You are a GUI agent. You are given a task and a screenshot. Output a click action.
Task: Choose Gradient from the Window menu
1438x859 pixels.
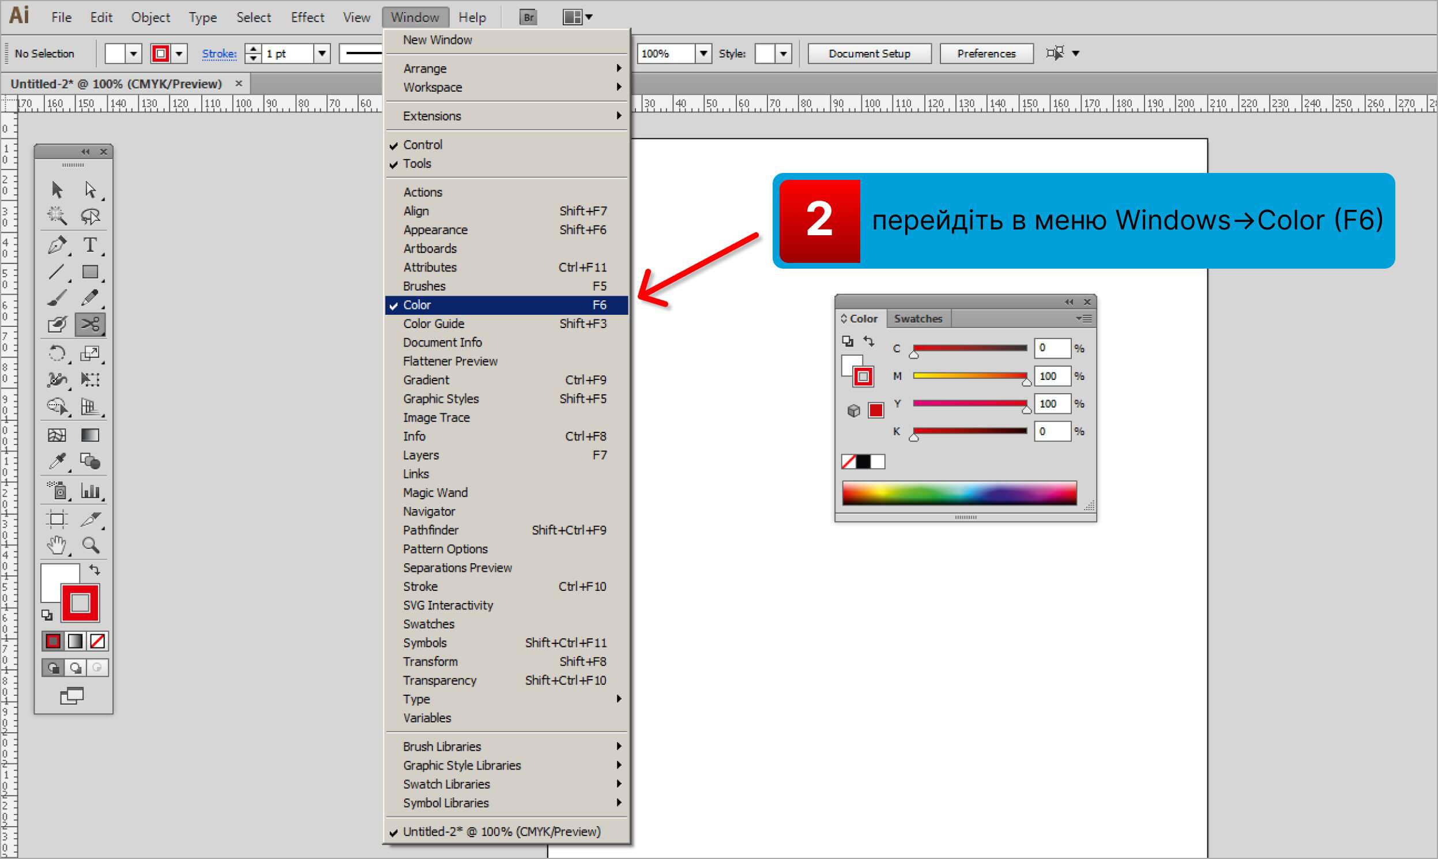click(x=507, y=380)
